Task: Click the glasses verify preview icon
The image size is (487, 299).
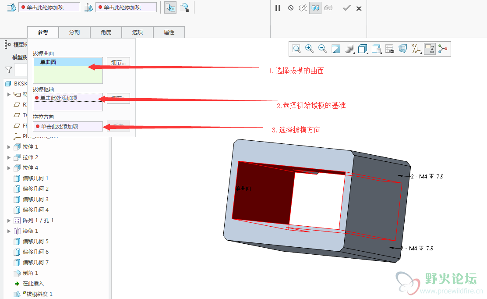Action: click(328, 8)
